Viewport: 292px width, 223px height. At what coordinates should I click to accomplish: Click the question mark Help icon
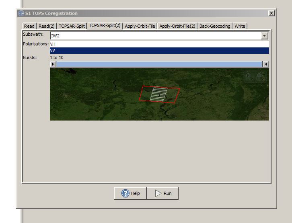tap(125, 193)
